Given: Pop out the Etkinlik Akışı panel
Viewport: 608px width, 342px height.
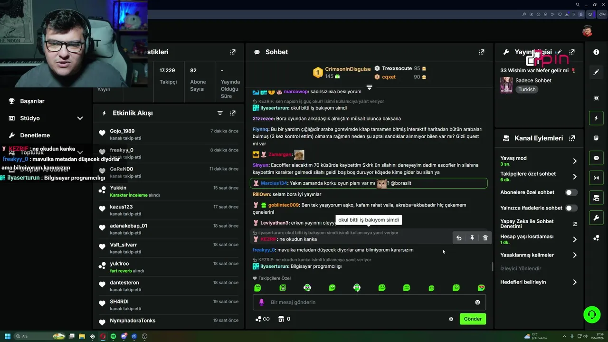Looking at the screenshot, I should coord(233,113).
